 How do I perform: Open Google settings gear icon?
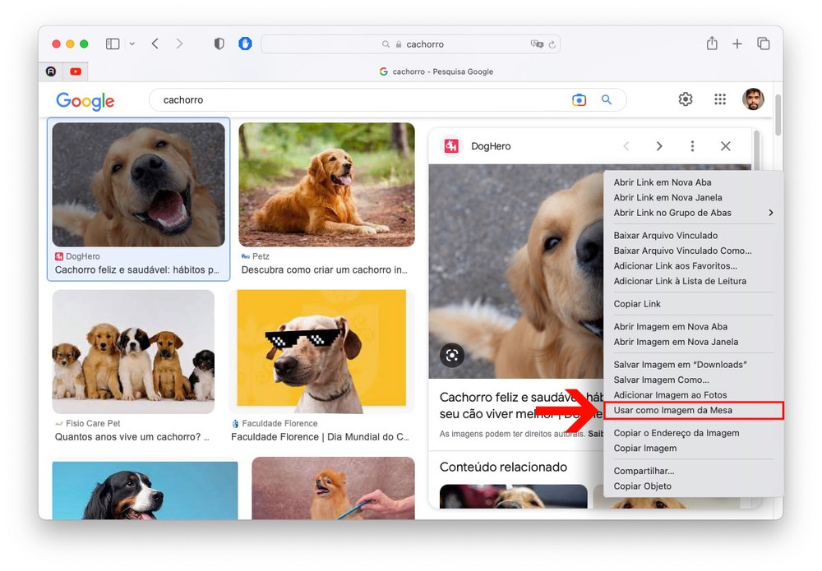click(x=686, y=99)
